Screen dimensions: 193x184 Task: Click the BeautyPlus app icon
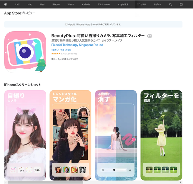[25, 52]
